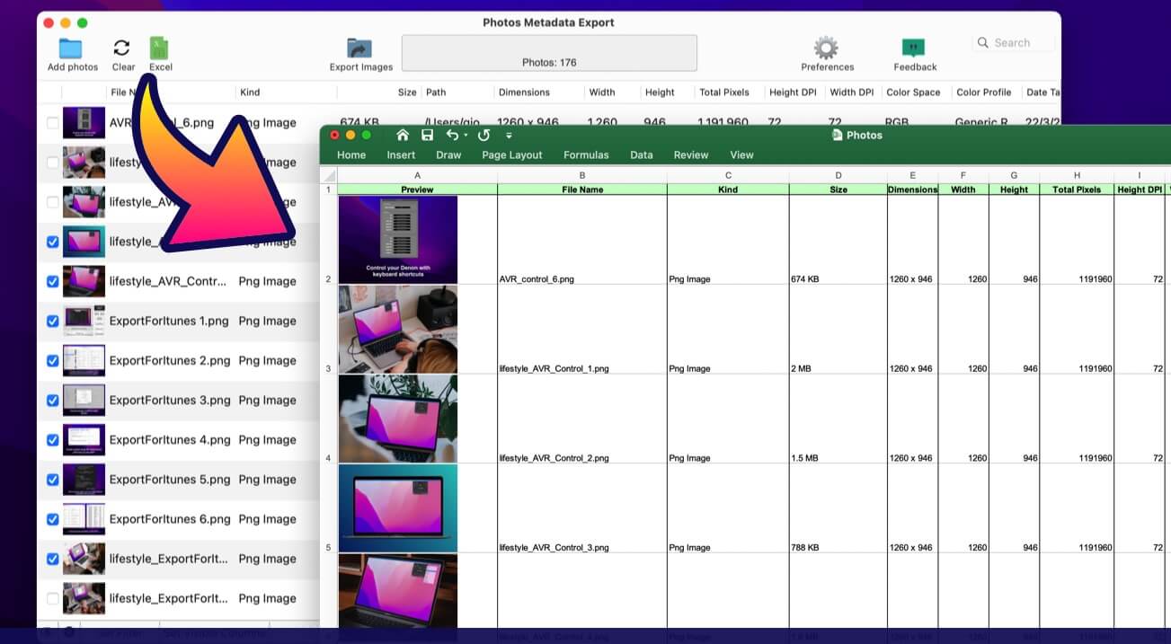Select Excel column D header
This screenshot has height=644, width=1171.
pyautogui.click(x=838, y=175)
